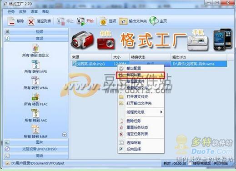Choose 重置任务状态 in context menu
Screen dimensions: 236x171
141,127
